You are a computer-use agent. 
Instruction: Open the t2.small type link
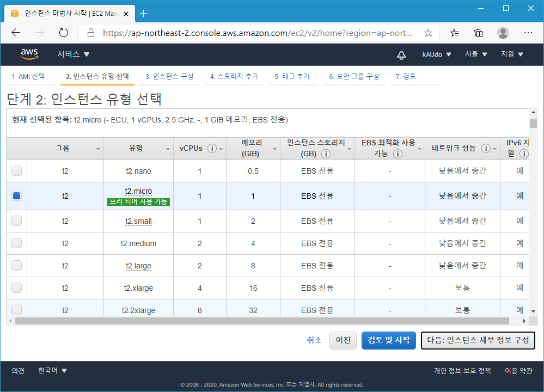point(138,222)
